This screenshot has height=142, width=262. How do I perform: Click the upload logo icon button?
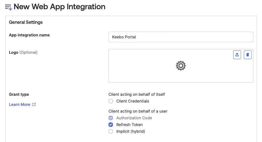(237, 55)
